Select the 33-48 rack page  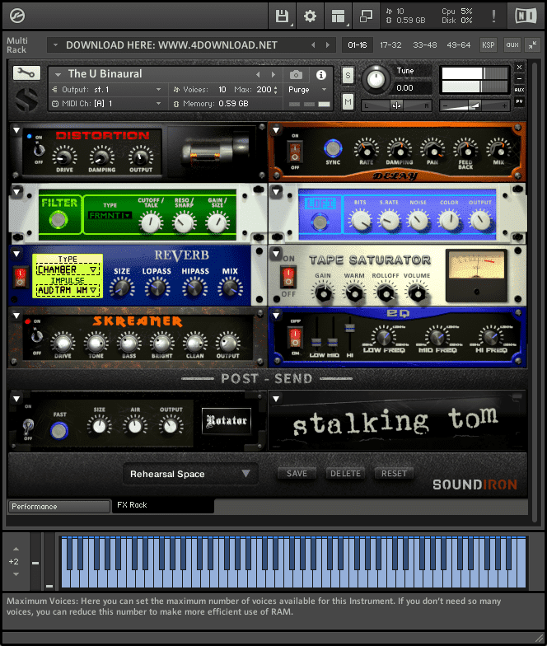point(425,44)
